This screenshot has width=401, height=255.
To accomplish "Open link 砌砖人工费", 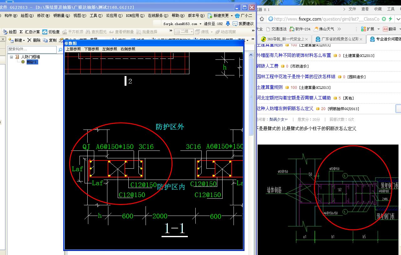I will click(267, 66).
